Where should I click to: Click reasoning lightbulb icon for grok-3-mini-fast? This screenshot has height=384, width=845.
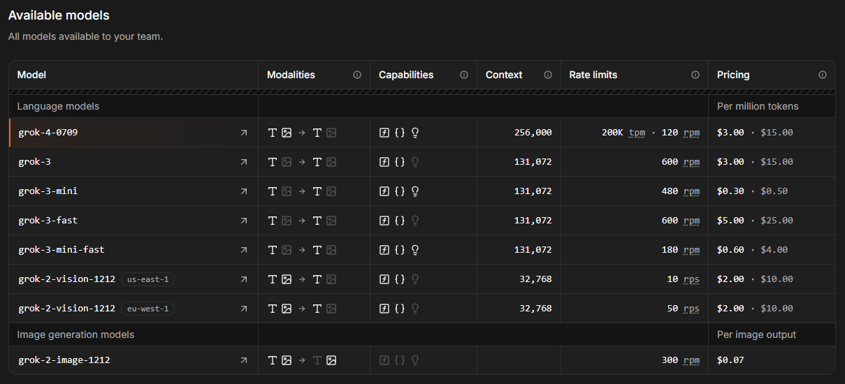tap(415, 250)
